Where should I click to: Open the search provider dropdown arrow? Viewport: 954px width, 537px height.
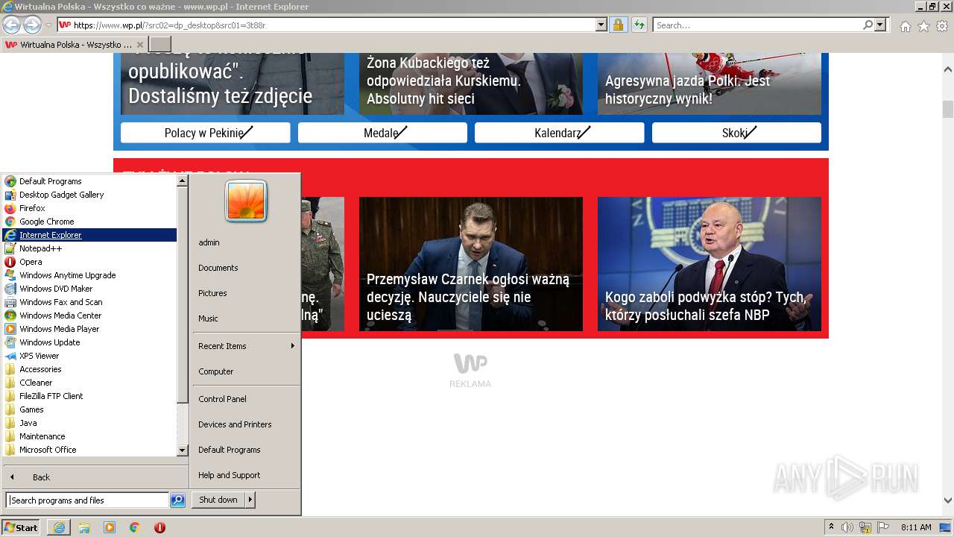[x=881, y=25]
